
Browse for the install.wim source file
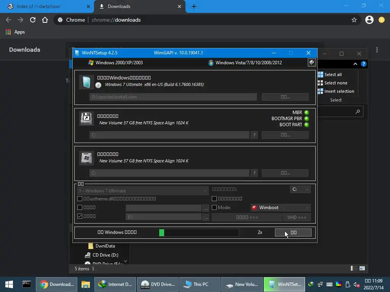click(285, 97)
